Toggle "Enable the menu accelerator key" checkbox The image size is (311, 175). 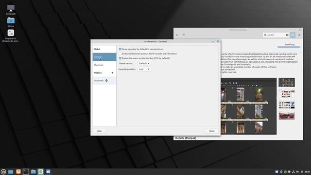120,58
